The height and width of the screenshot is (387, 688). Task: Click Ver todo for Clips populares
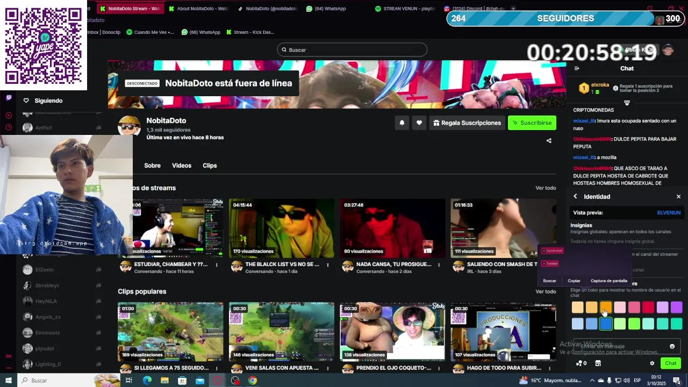[546, 291]
